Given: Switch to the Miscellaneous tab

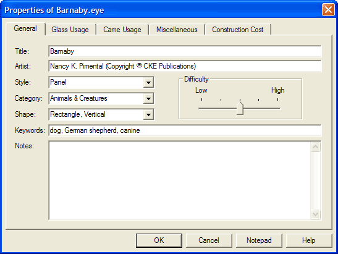Looking at the screenshot, I should coord(177,30).
